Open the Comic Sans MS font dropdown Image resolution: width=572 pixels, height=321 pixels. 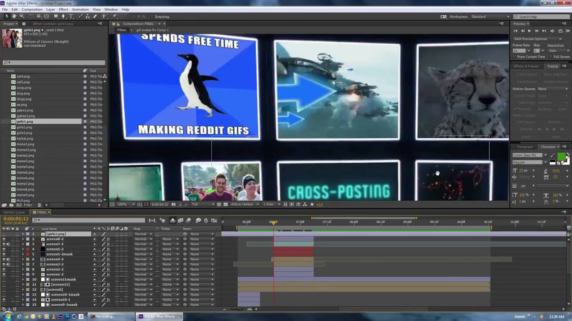coord(530,155)
